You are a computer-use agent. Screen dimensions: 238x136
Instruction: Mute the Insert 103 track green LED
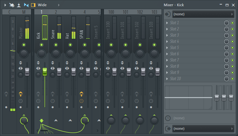154,45
